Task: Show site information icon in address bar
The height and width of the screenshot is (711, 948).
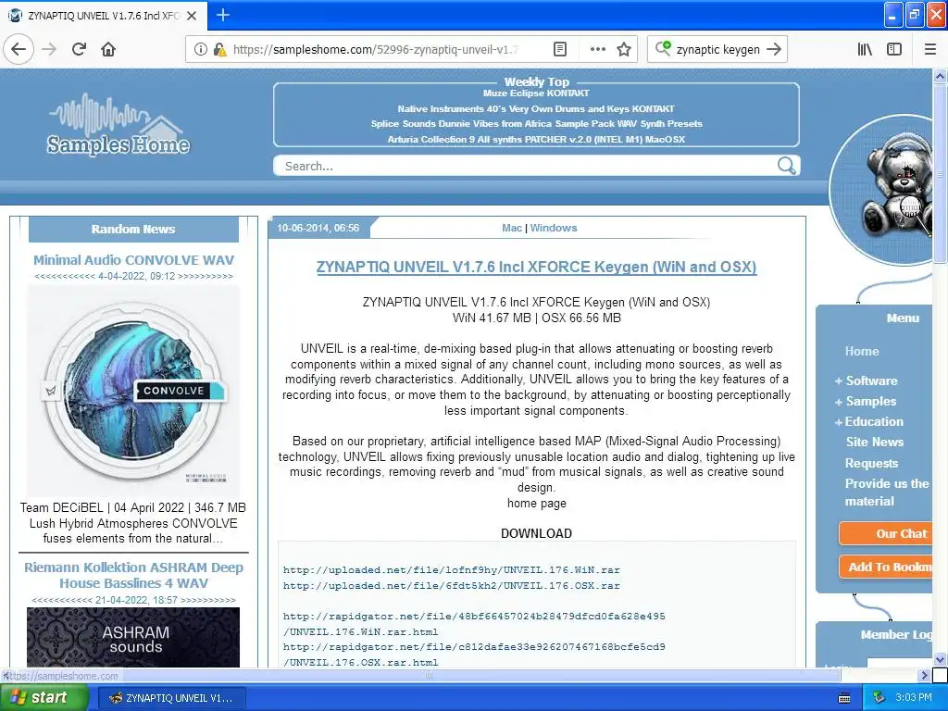Action: (x=201, y=50)
